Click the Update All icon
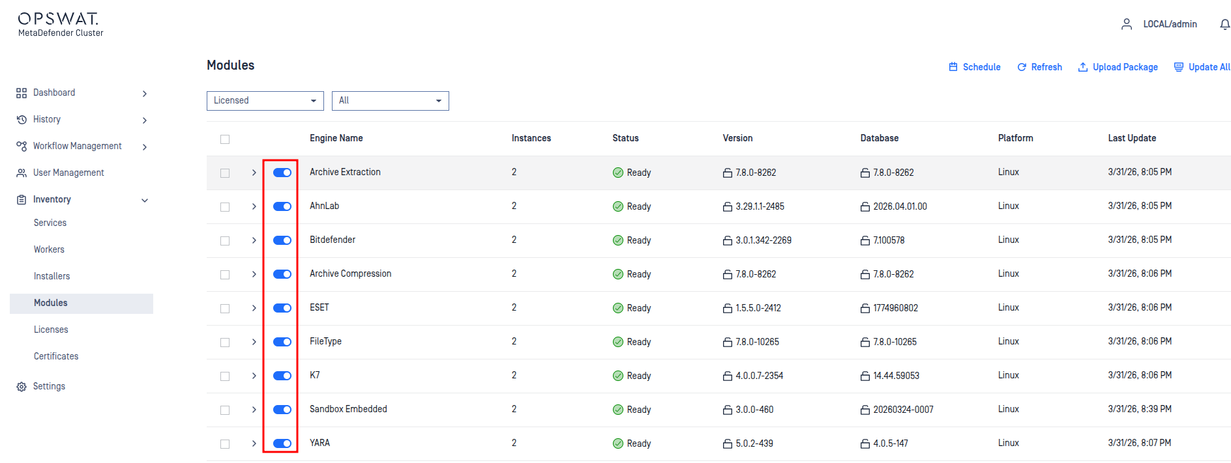This screenshot has height=463, width=1231. click(x=1178, y=67)
